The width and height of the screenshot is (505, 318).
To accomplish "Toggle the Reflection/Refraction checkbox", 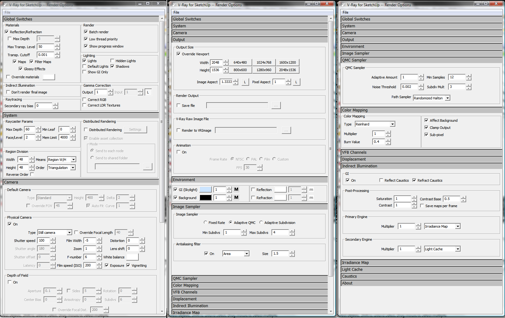I will [x=7, y=32].
